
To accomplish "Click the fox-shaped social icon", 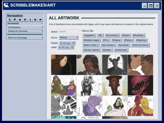I will [20, 19].
